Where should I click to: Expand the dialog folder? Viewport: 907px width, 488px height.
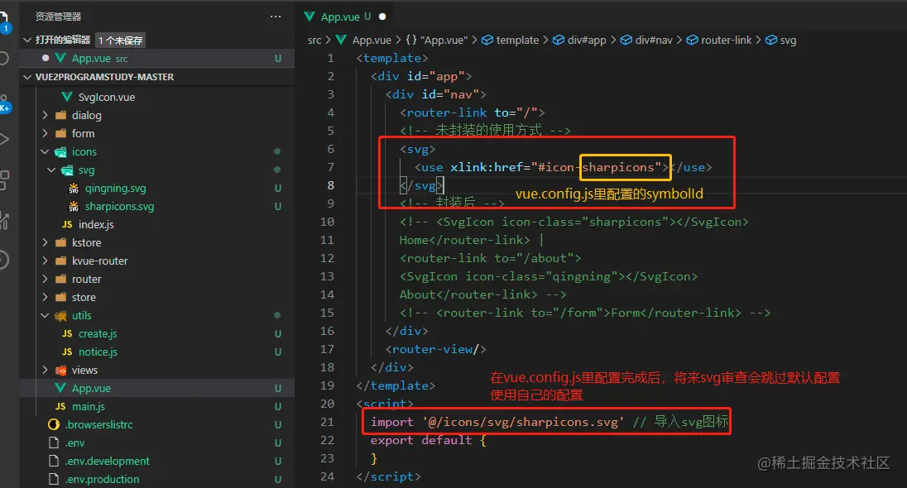[46, 115]
